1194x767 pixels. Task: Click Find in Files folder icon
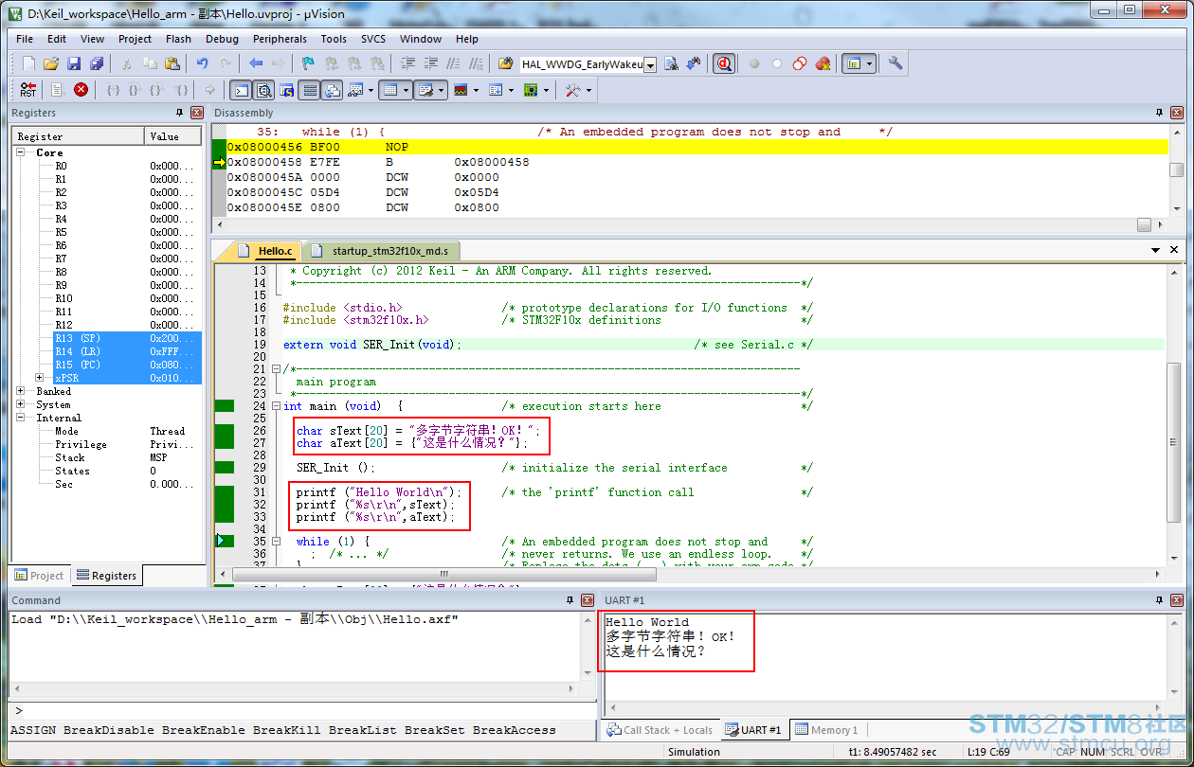click(x=505, y=63)
